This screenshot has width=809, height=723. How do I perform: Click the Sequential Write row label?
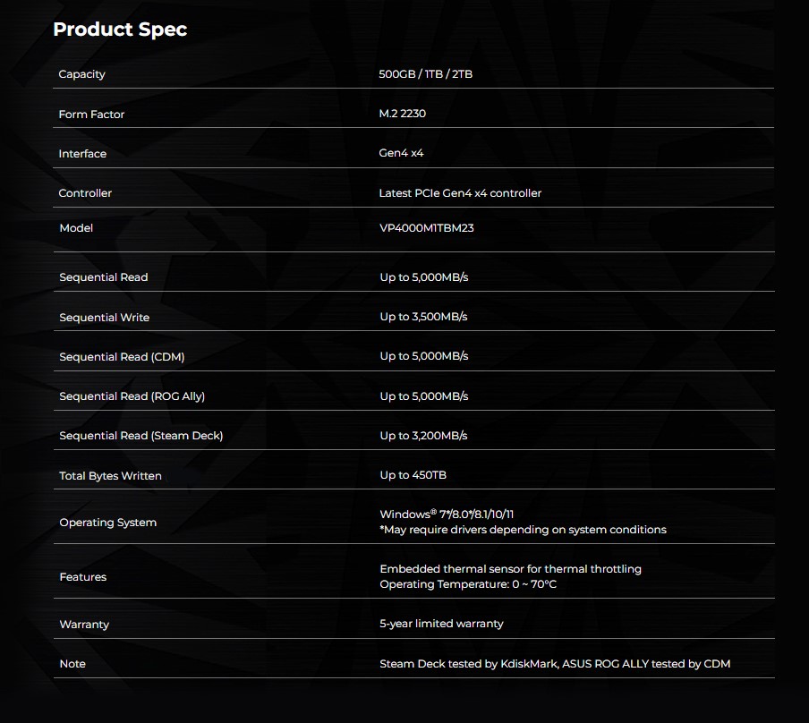click(104, 318)
